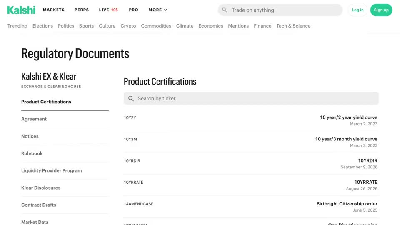Open the 10YRRATE ticker row
The image size is (400, 225).
pyautogui.click(x=251, y=185)
